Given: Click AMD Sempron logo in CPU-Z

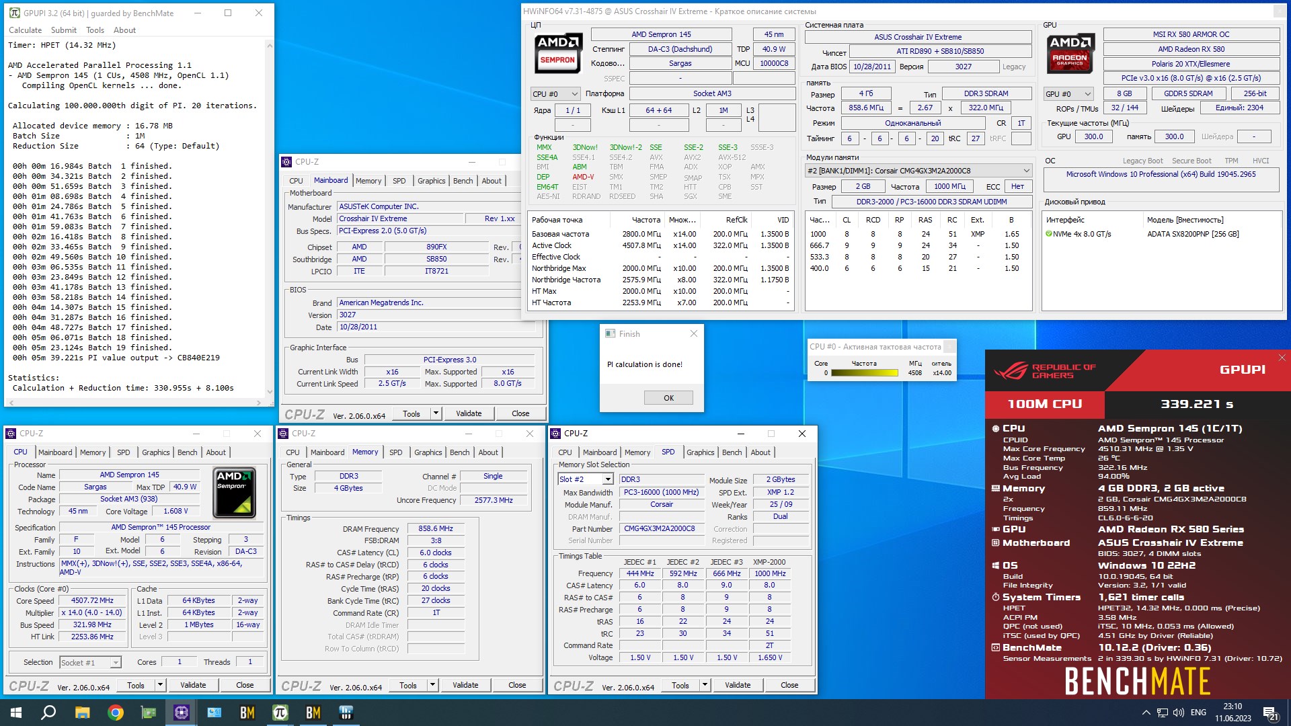Looking at the screenshot, I should [x=234, y=492].
